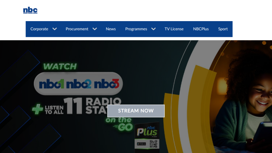This screenshot has width=272, height=153.
Task: Click the QR code on the banner
Action: click(x=154, y=144)
